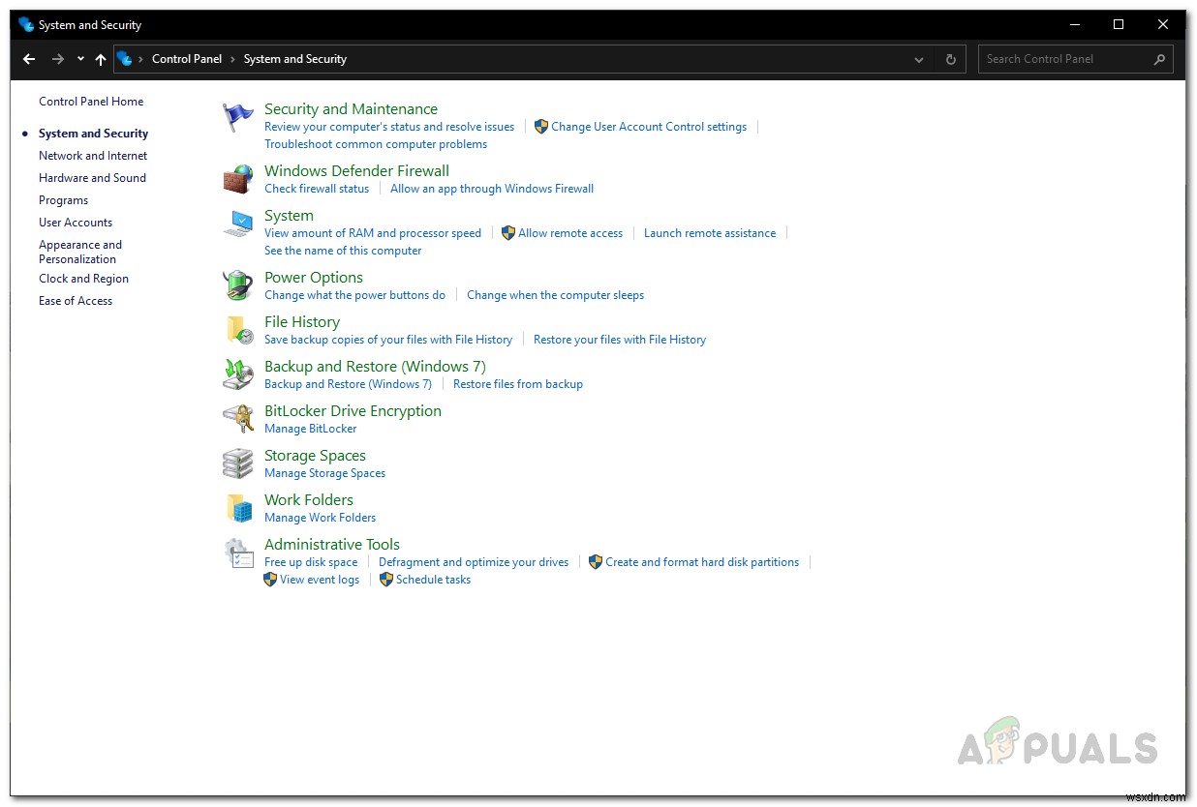Click the Windows Defender Firewall brick wall icon
The height and width of the screenshot is (807, 1197).
click(x=238, y=179)
